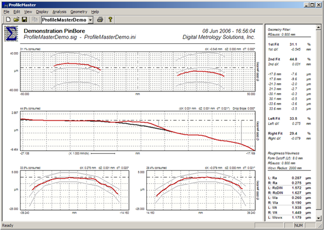Open the File menu
The image size is (324, 230).
[x=6, y=12]
